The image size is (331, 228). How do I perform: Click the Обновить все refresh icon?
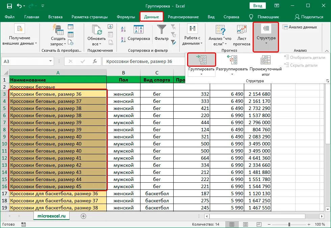click(x=97, y=30)
